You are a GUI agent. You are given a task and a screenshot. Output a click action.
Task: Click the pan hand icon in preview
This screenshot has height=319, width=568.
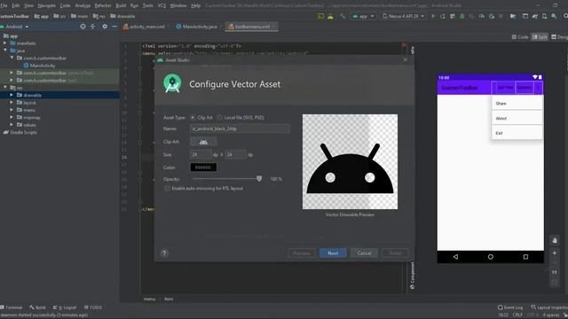[554, 240]
